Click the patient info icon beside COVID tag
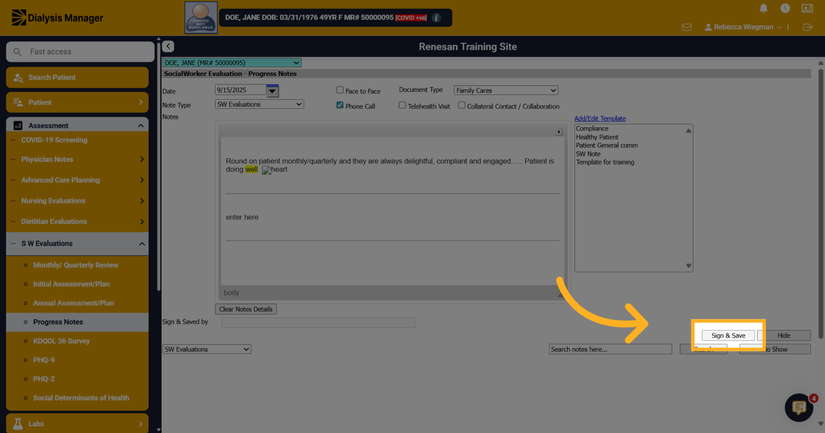Screen dimensions: 825x433 pos(436,17)
